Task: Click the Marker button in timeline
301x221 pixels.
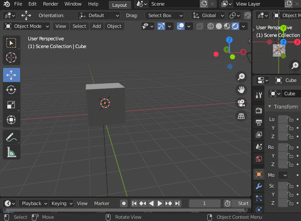Action: pyautogui.click(x=102, y=203)
